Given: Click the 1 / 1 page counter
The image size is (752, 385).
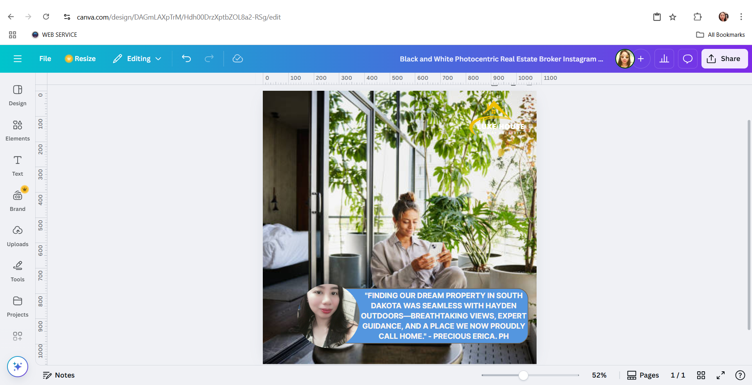Looking at the screenshot, I should (678, 375).
